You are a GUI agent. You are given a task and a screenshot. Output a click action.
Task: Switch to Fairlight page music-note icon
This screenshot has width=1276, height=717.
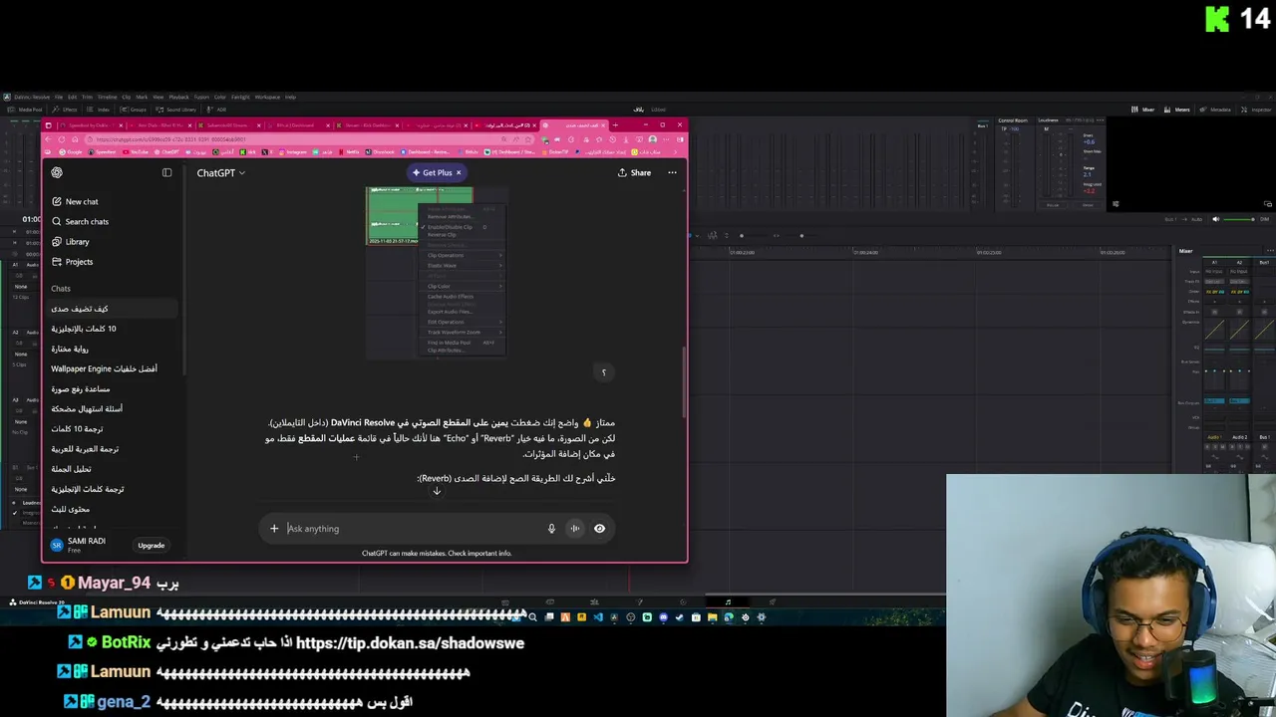point(728,601)
